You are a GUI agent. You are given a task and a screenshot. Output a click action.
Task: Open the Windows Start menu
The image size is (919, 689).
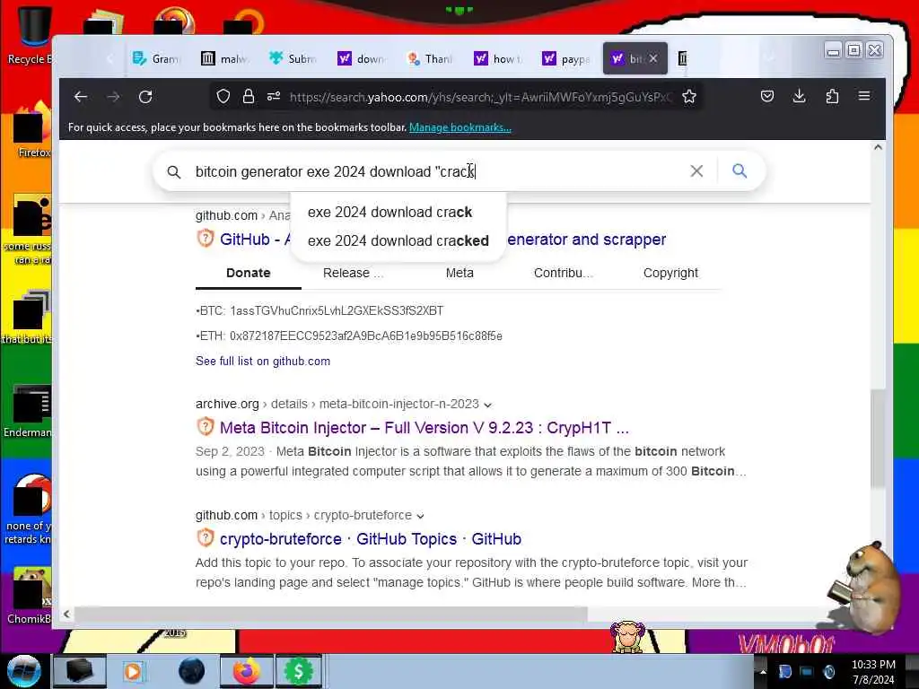[24, 671]
